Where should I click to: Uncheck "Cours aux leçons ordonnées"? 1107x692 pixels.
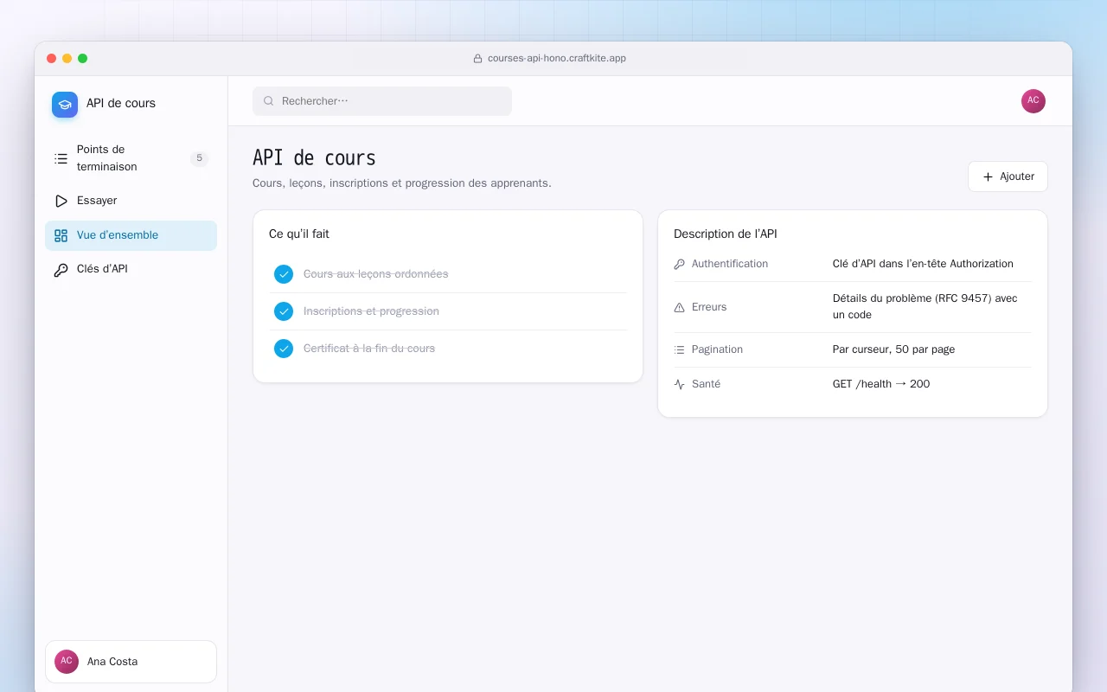(284, 274)
